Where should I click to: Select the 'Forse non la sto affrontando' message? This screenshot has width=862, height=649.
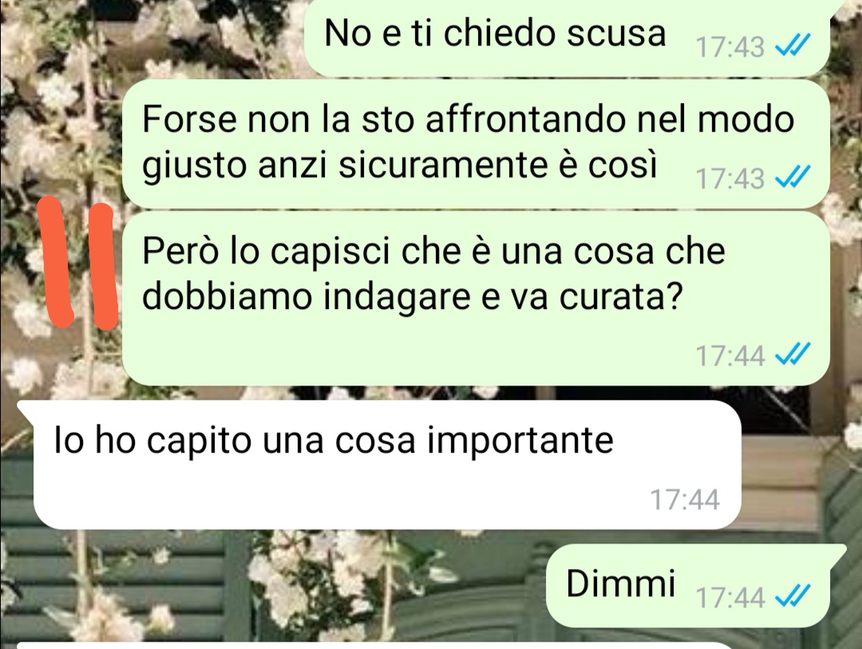click(476, 144)
